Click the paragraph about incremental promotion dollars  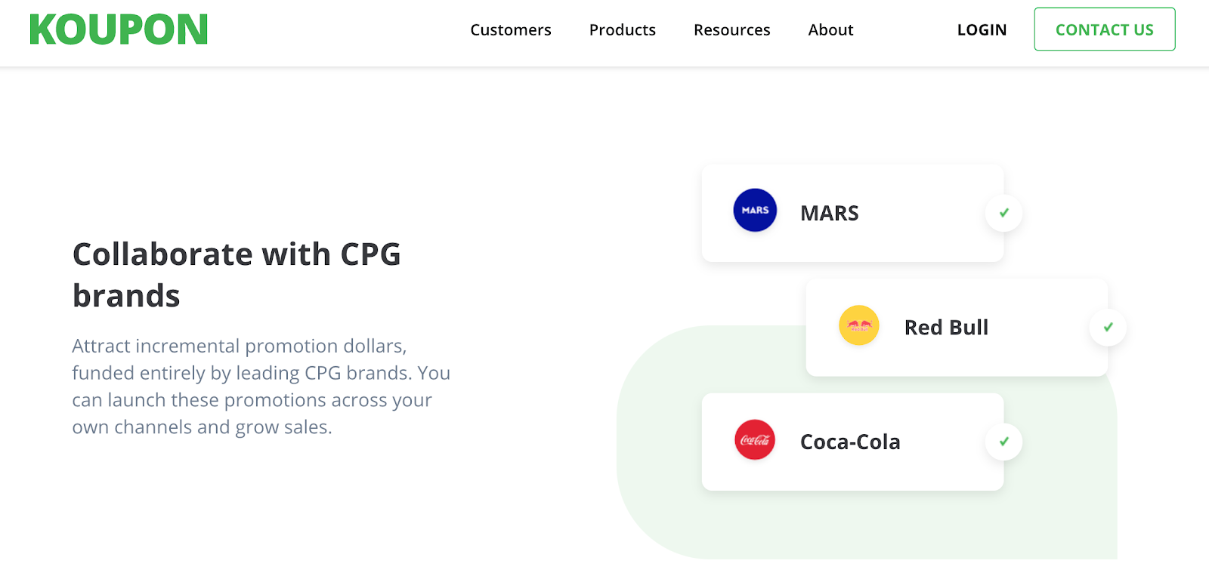(261, 387)
